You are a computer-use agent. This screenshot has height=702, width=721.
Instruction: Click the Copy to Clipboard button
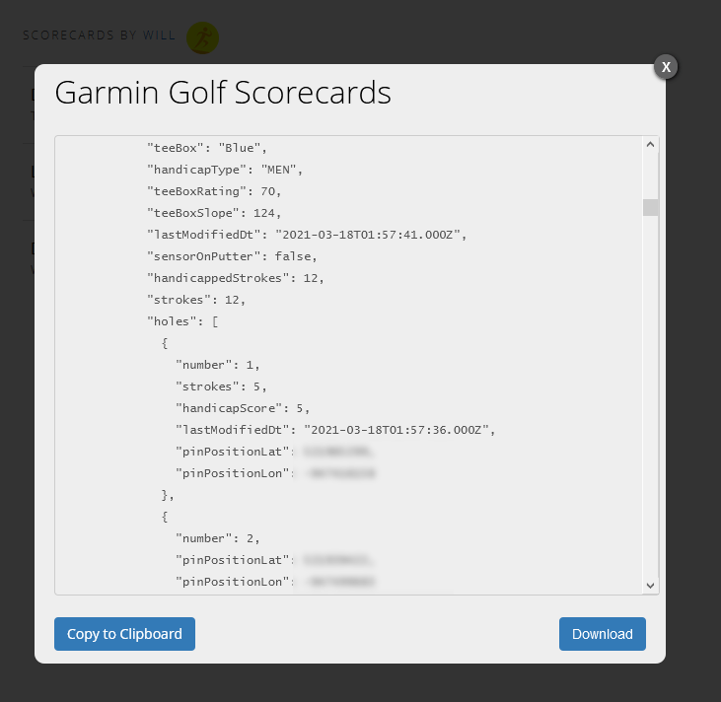click(124, 634)
